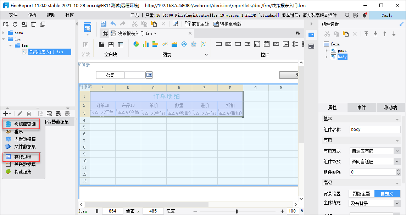Increase 组件间隔 spinner value
Viewport: 406px width, 215px height.
coord(398,170)
